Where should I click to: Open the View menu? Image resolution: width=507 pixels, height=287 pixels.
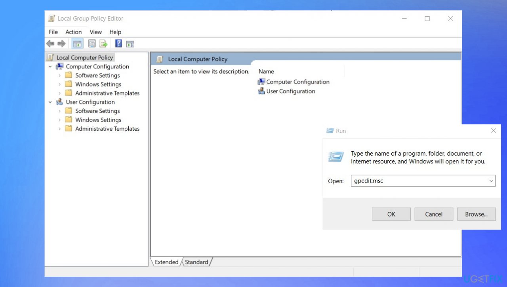(x=95, y=32)
